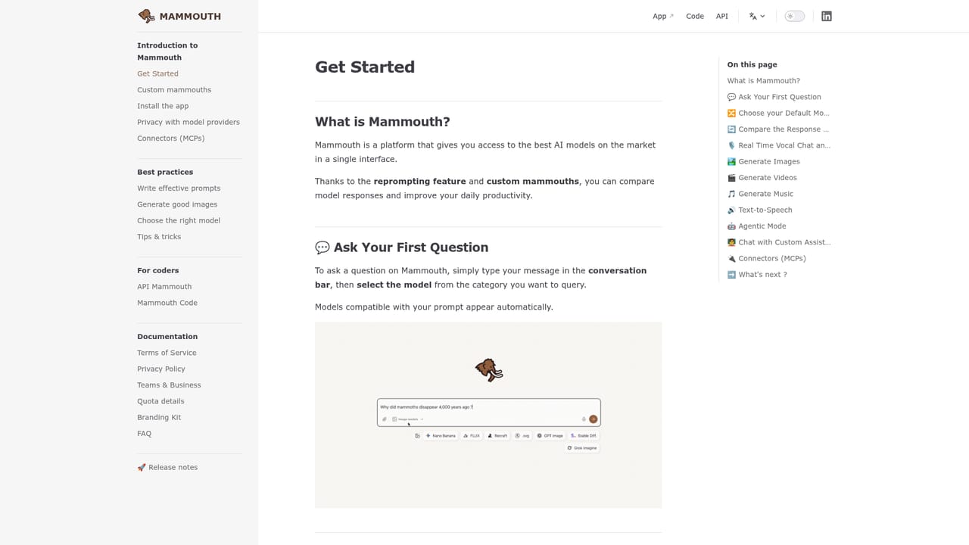Open rocket Release notes link
Viewport: 969px width, 545px height.
coord(167,467)
